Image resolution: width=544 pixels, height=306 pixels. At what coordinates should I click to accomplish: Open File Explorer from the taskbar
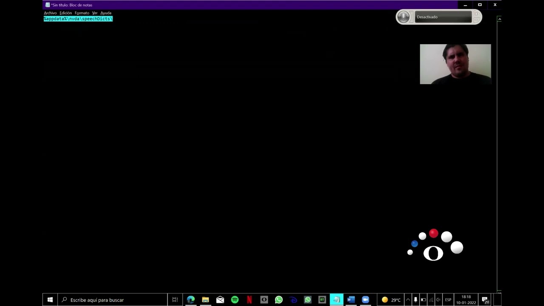click(x=205, y=300)
